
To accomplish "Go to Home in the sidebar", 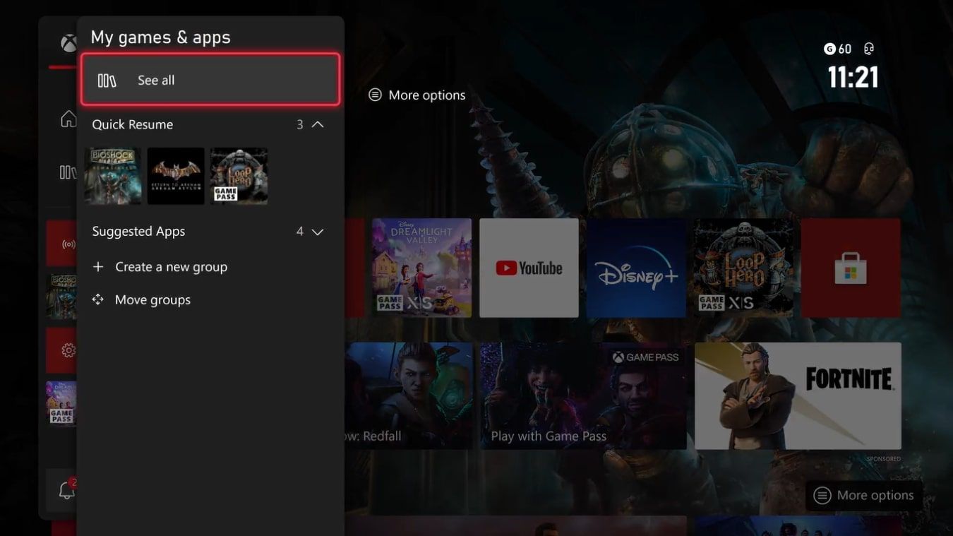I will tap(68, 119).
